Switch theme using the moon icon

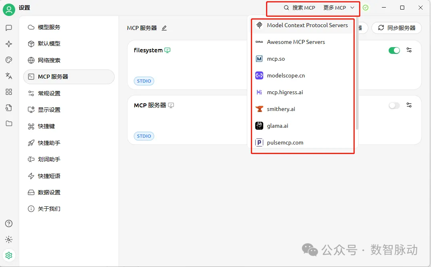(x=9, y=239)
